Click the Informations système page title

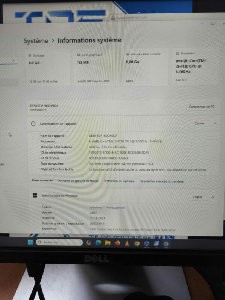point(89,40)
